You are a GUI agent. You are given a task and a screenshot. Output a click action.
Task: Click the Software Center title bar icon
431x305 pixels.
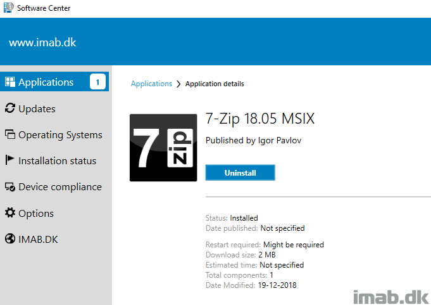click(8, 8)
